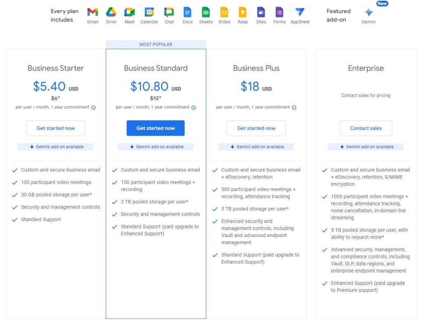The image size is (422, 322).
Task: Open the Docs icon
Action: tap(188, 13)
